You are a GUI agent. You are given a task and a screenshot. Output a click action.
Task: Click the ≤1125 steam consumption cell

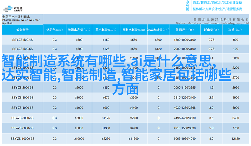point(106,118)
